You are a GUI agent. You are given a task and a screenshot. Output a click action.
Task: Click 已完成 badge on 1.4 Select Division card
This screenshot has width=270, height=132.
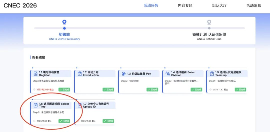[196, 89]
